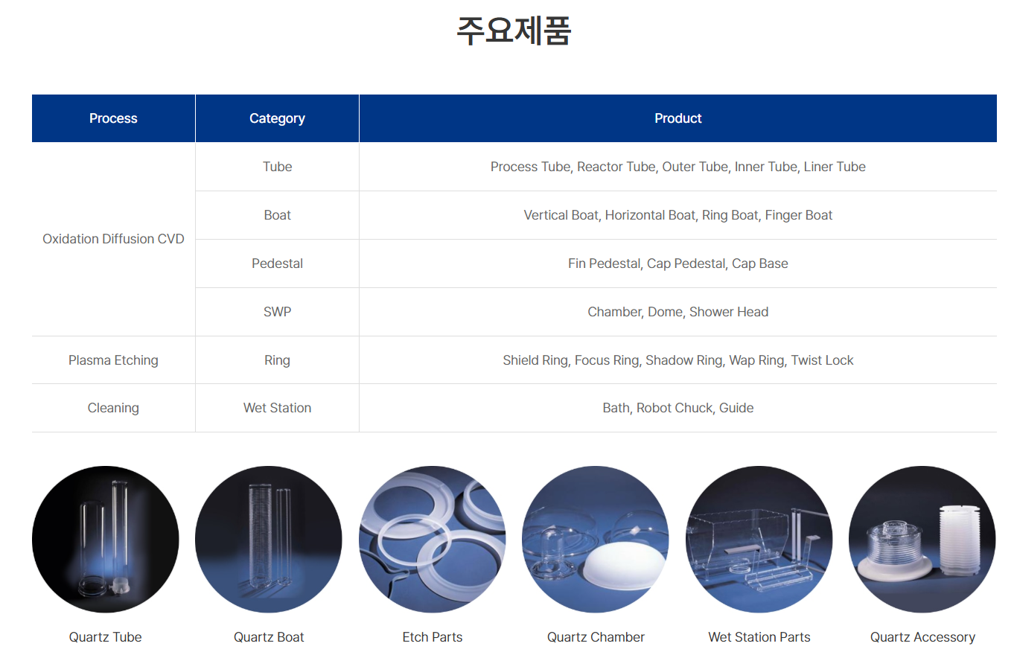Click the Oxidation Diffusion CVD process cell
Image resolution: width=1014 pixels, height=655 pixels.
tap(113, 239)
